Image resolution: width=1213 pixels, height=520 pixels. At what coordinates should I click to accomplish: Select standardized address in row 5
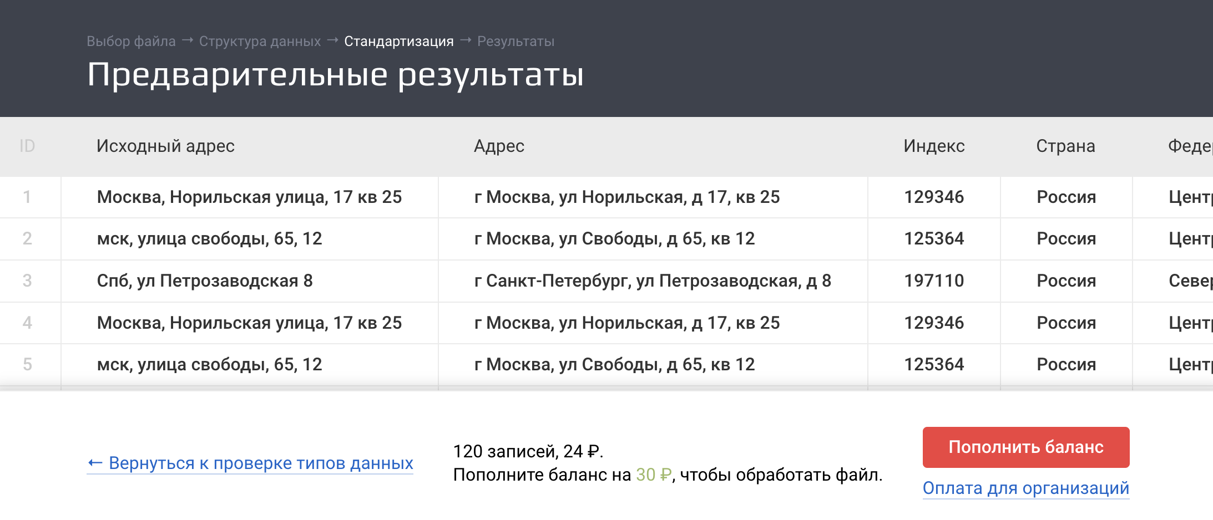point(653,365)
